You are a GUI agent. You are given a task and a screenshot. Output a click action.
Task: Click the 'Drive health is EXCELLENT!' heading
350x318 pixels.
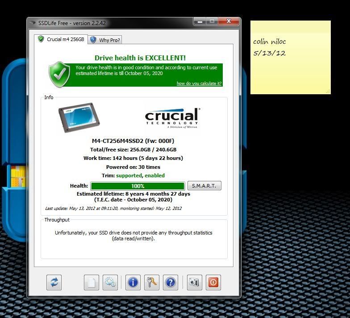pos(140,58)
